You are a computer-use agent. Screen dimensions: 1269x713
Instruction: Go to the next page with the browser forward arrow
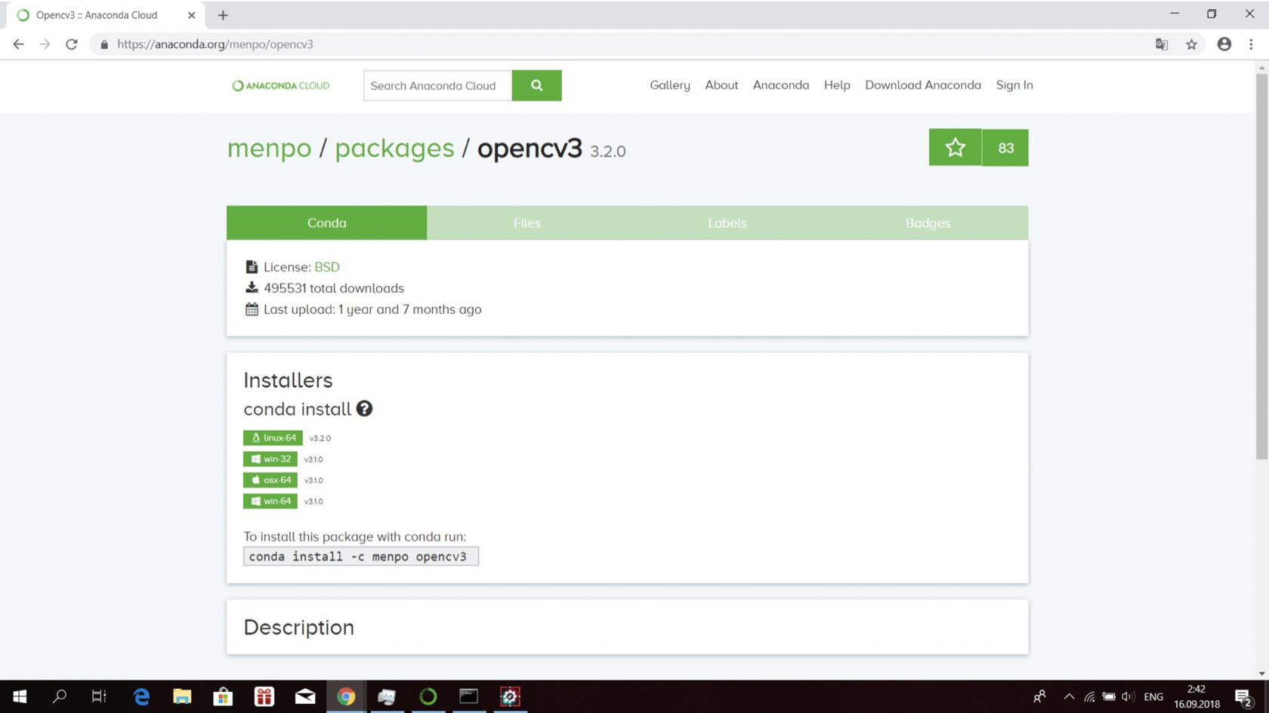pos(45,45)
